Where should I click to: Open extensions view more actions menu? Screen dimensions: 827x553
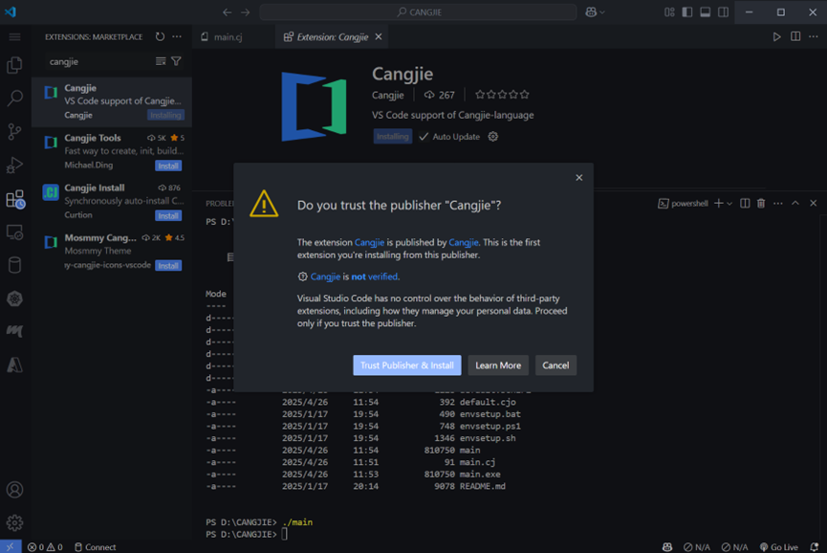[177, 36]
